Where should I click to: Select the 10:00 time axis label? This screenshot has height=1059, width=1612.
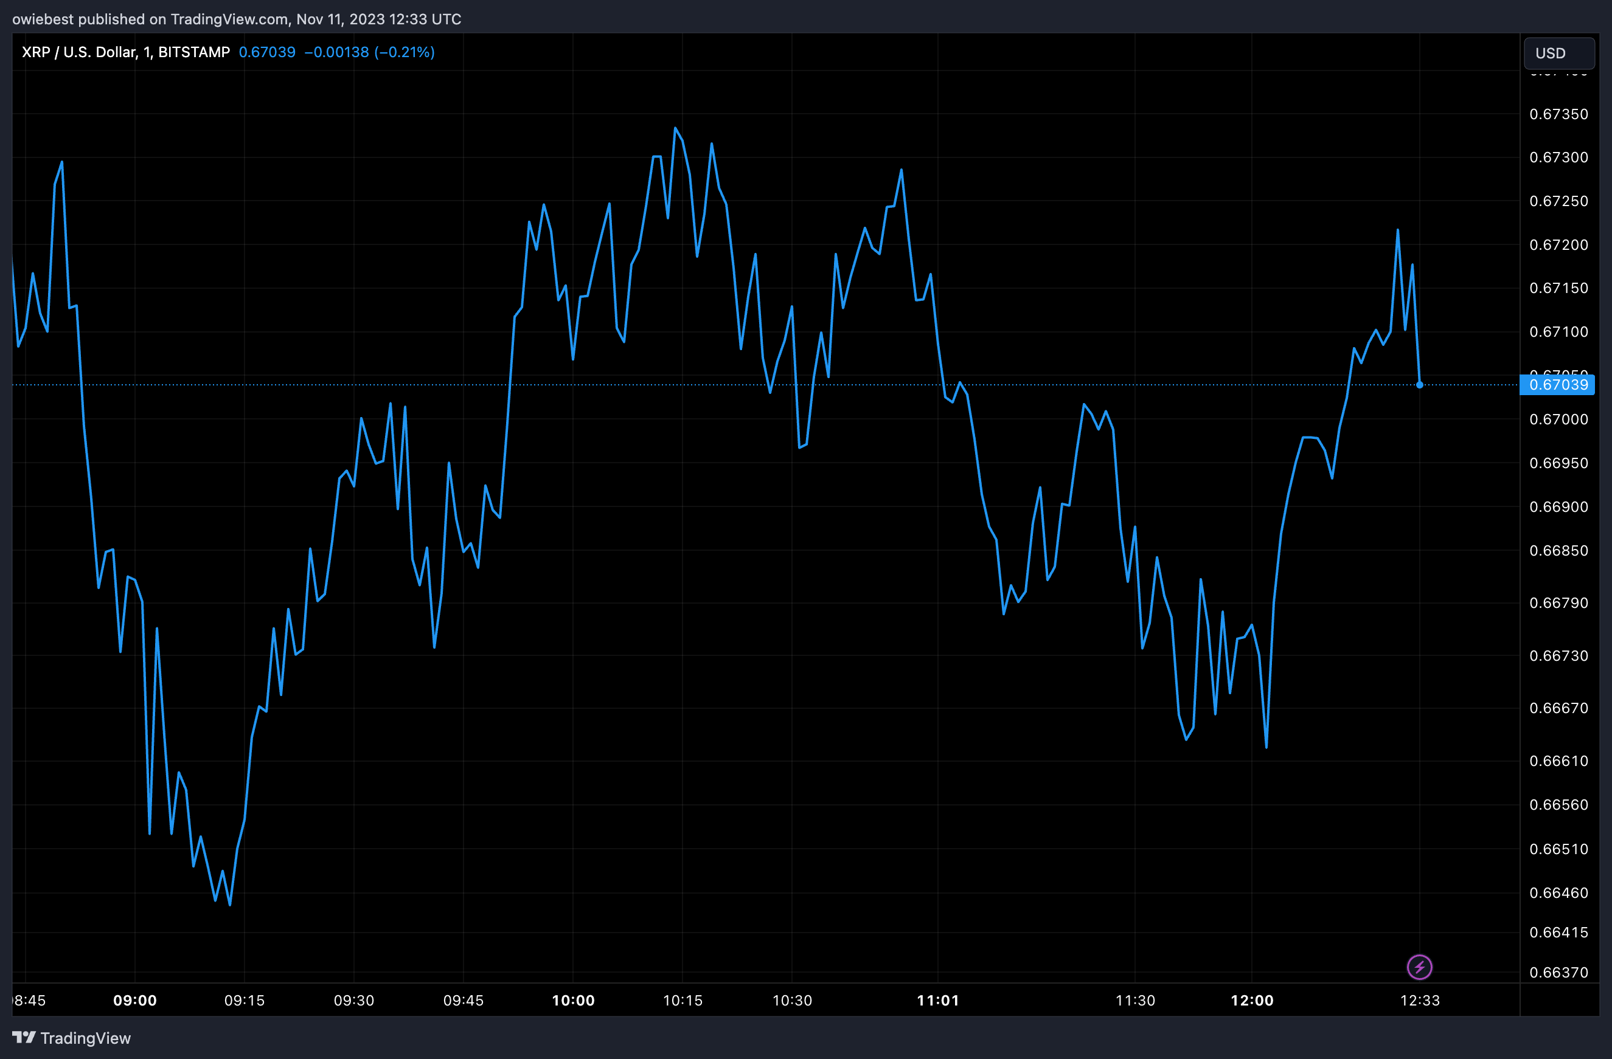pos(573,1000)
